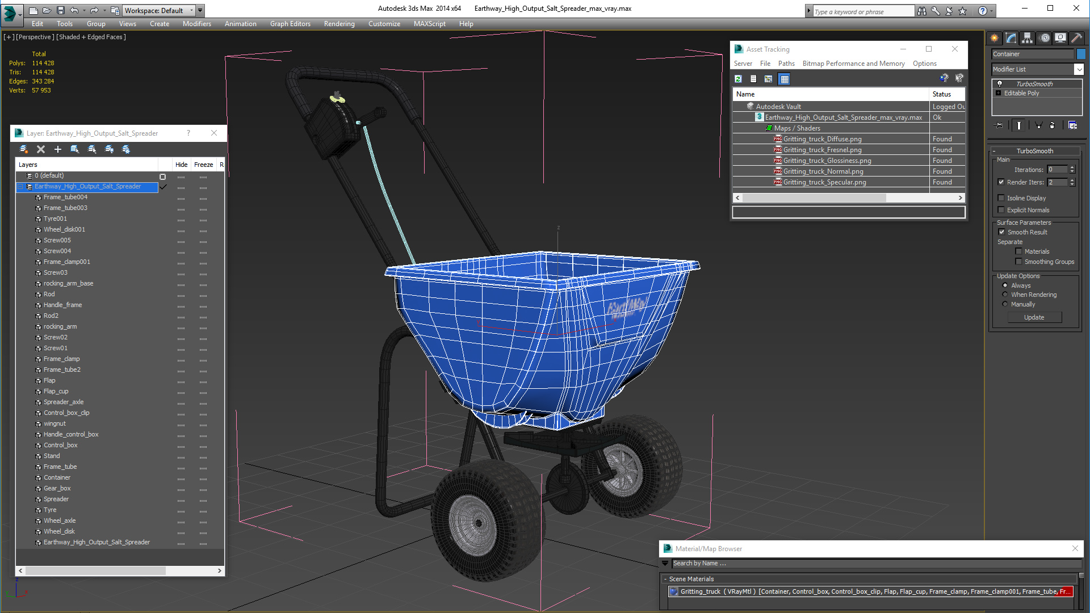Select Always radio button in Update Options

pyautogui.click(x=1005, y=285)
